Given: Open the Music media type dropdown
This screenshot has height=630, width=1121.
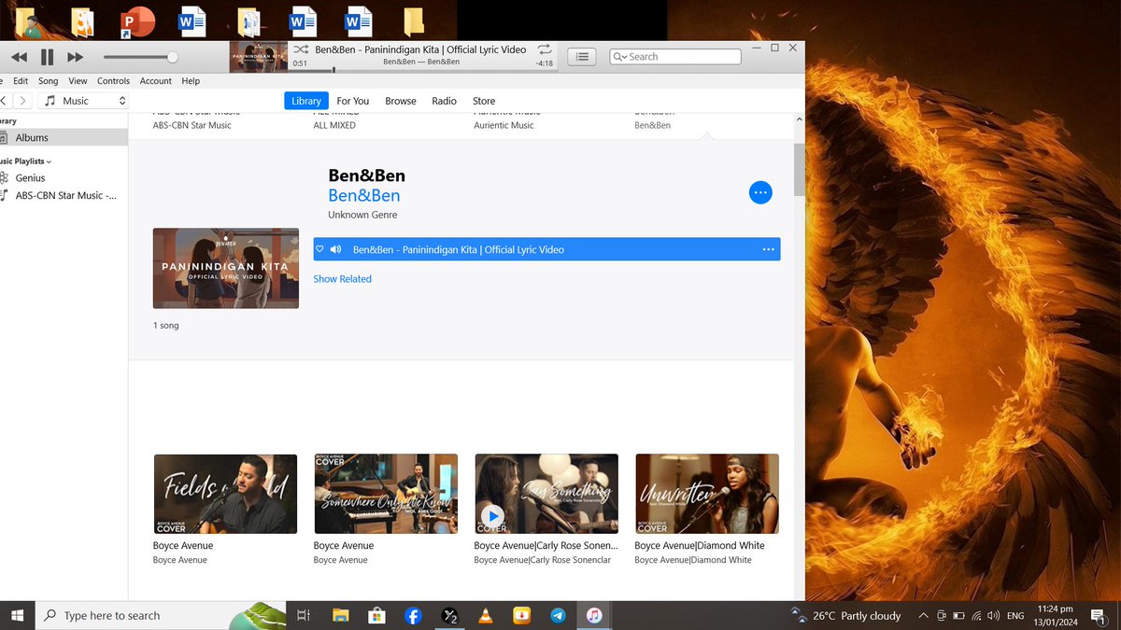Looking at the screenshot, I should (84, 101).
